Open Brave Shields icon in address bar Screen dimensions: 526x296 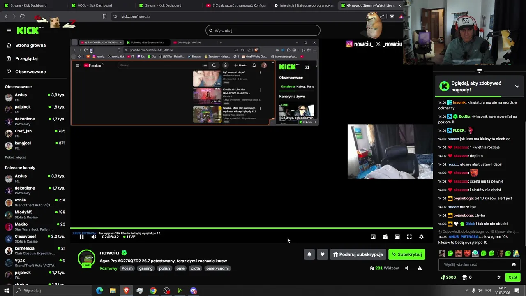[x=392, y=16]
